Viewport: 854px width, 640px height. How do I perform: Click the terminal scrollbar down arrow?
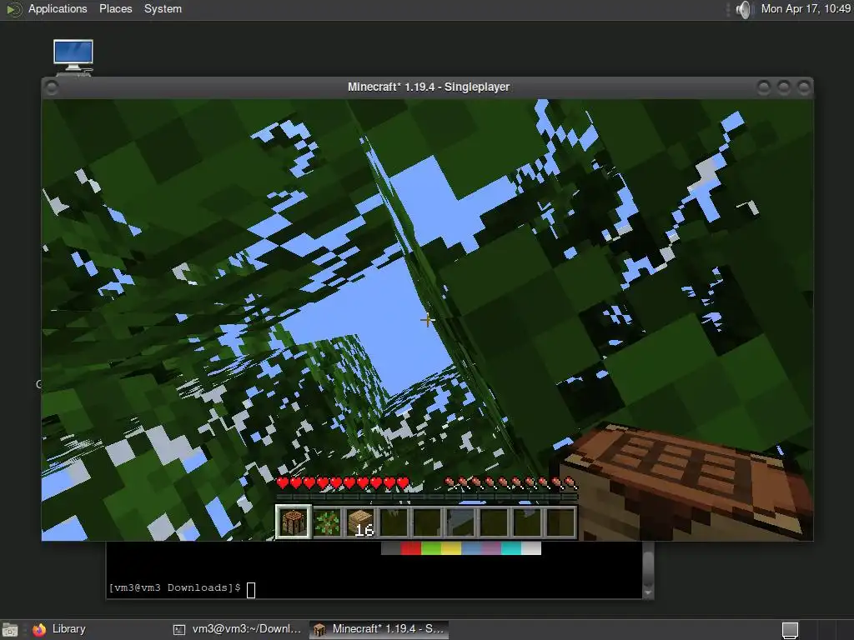[647, 592]
